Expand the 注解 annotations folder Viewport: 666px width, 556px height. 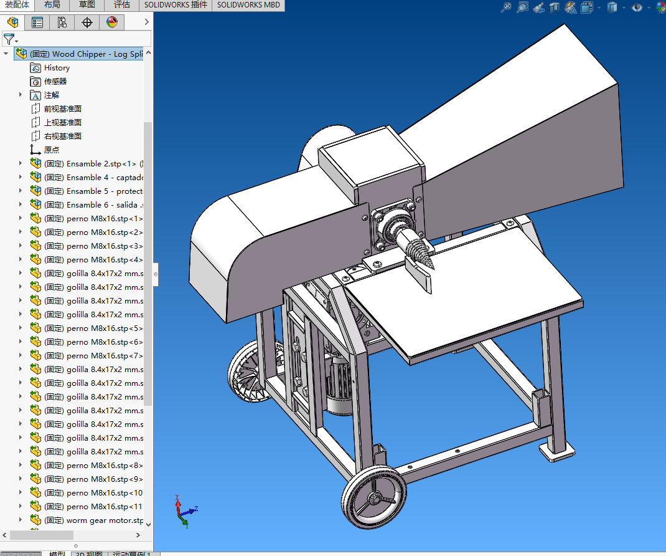point(21,95)
